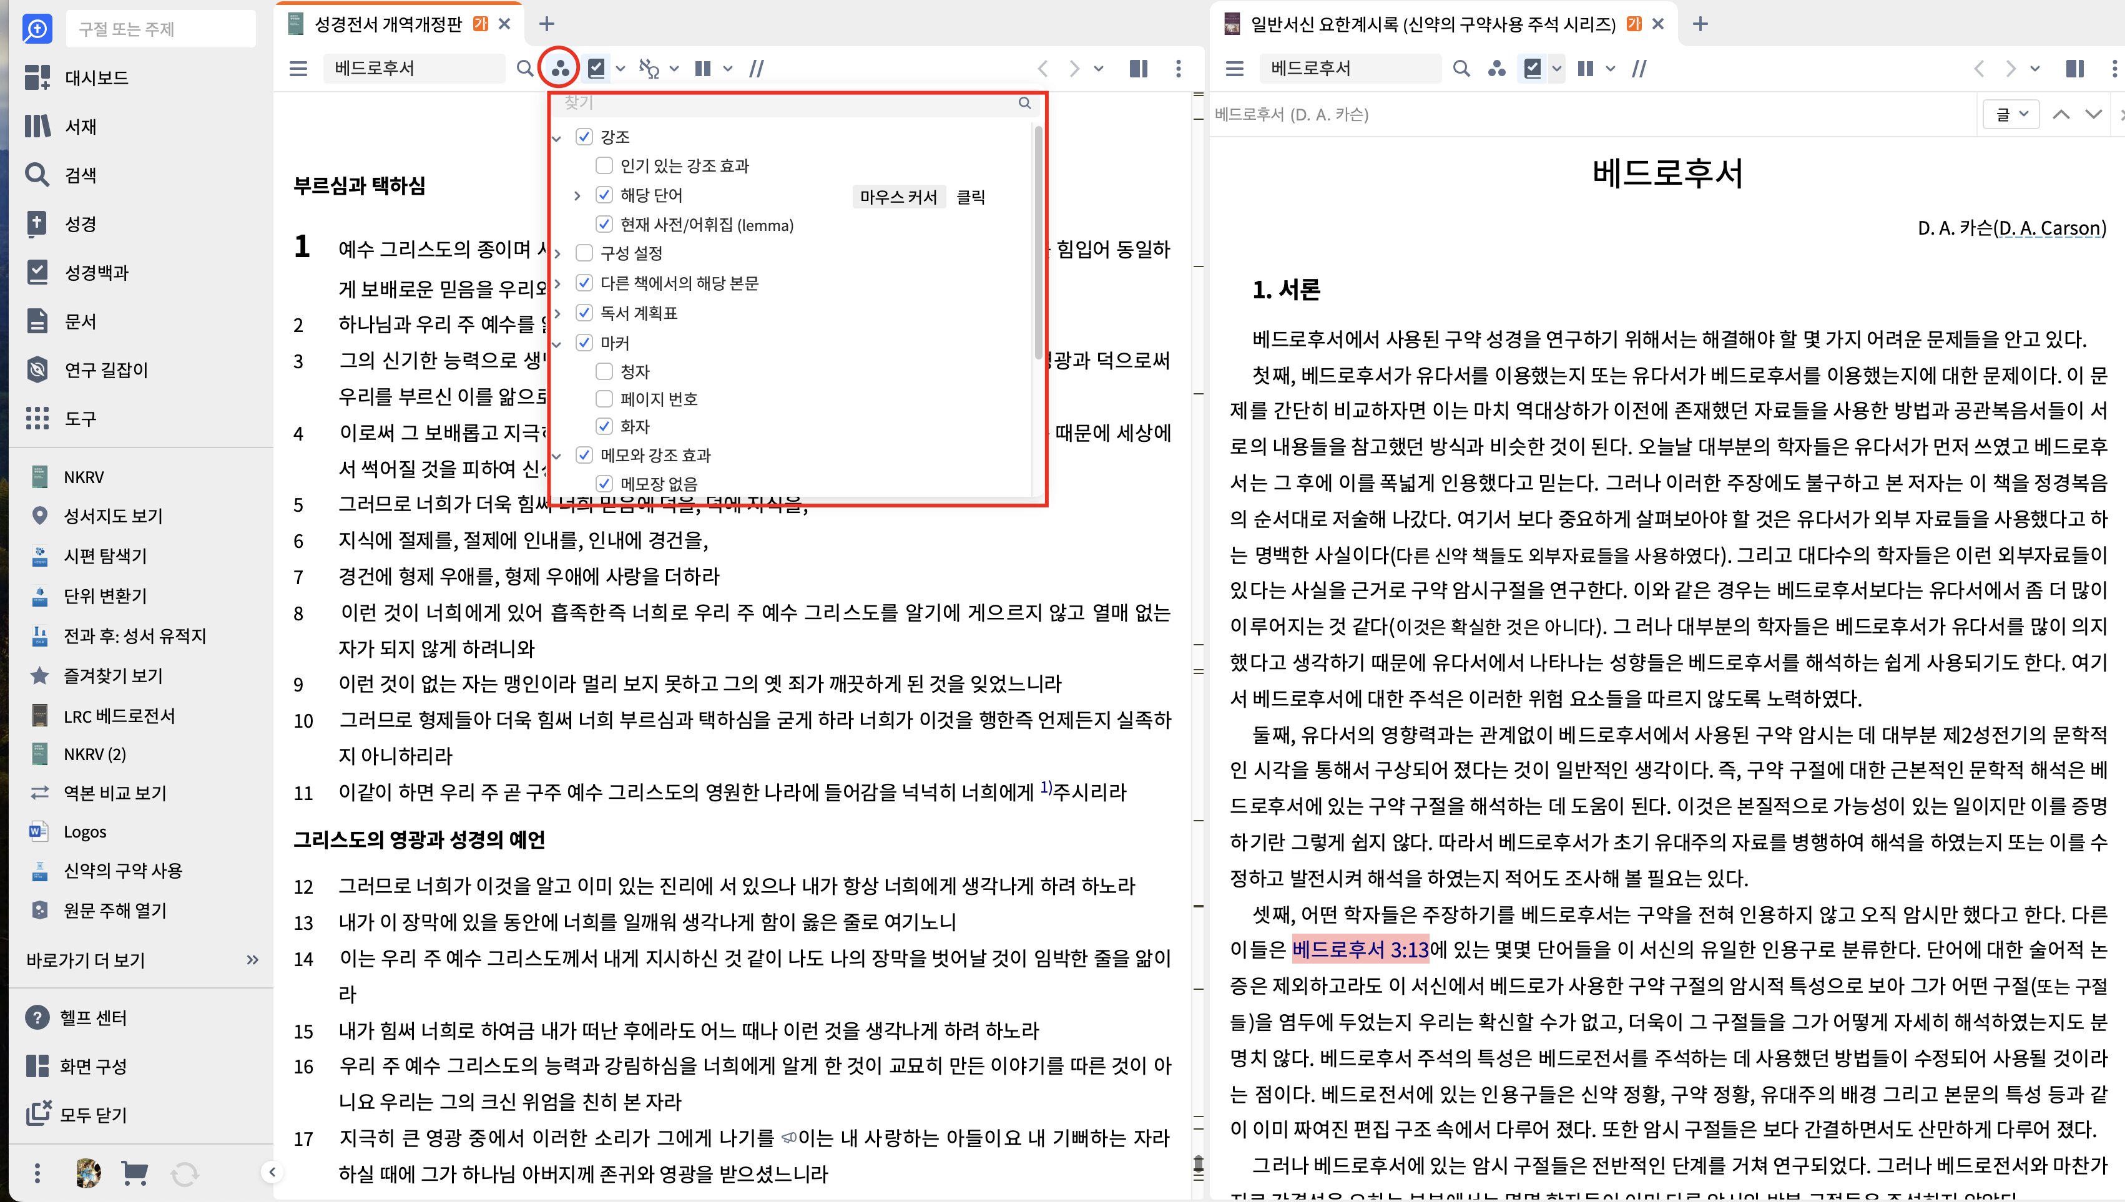Open the Bible (성경) sidebar item

tap(61, 223)
